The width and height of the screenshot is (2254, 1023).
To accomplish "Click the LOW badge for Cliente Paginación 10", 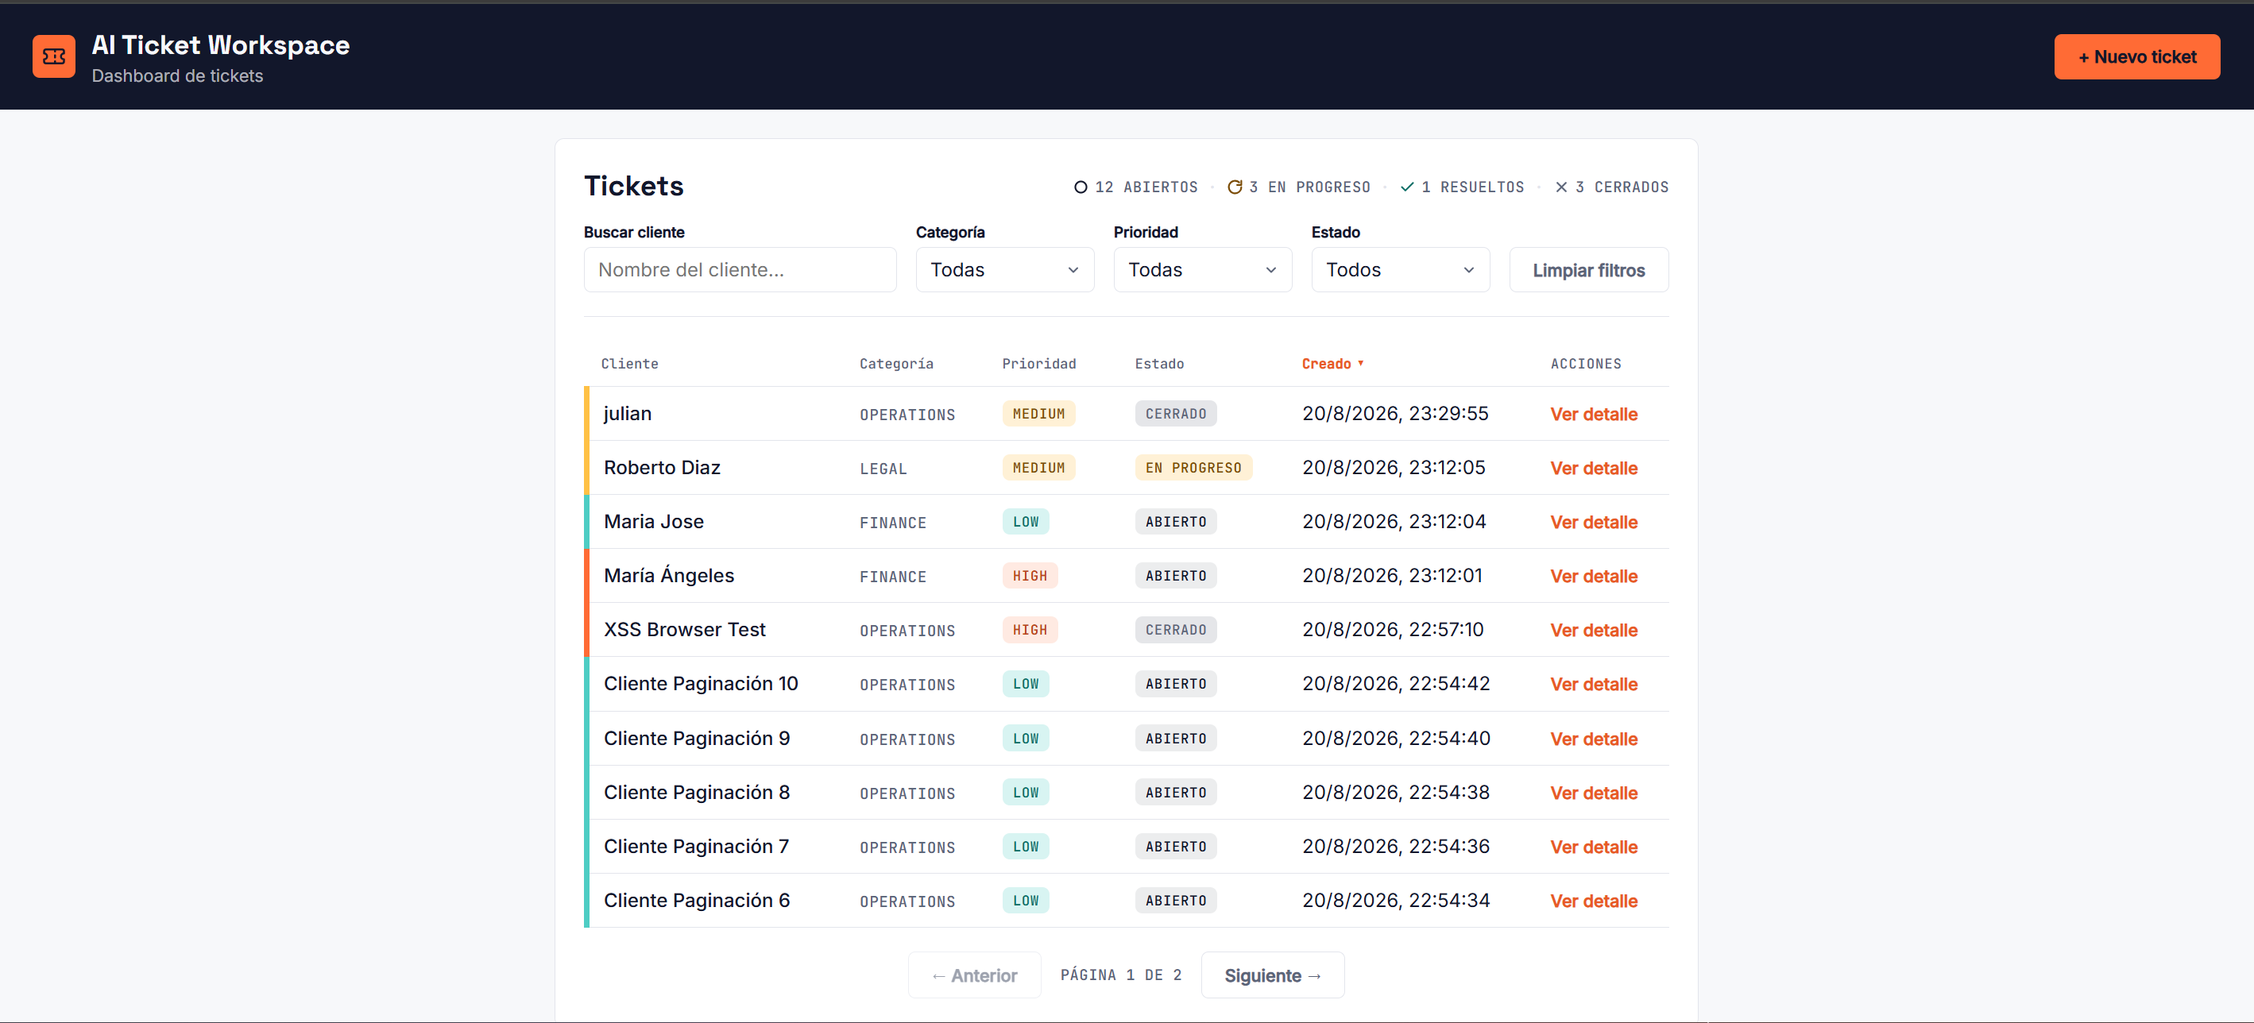I will 1026,684.
